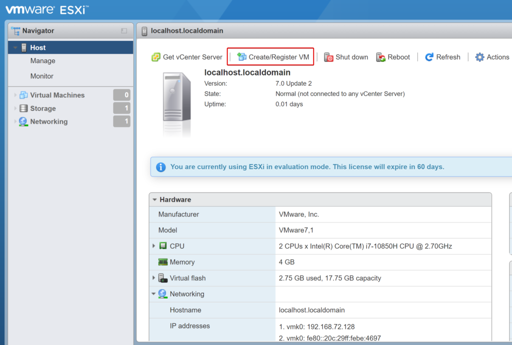This screenshot has height=345, width=512.
Task: Open Monitor under Host
Action: pos(42,76)
